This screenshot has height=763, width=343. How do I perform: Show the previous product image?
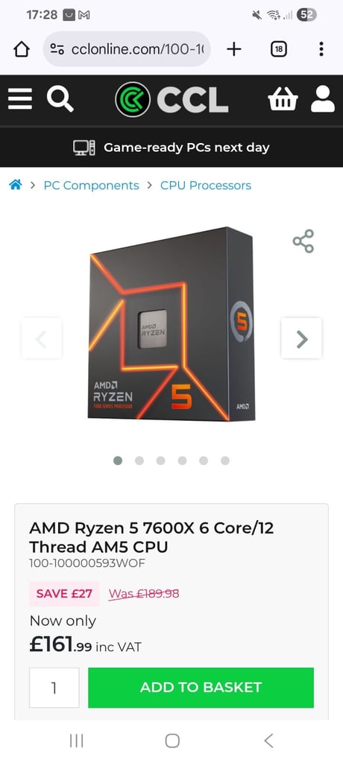tap(42, 338)
